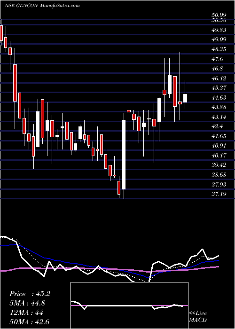Viewport: 235px width, 329px height.
Task: Select the 46.8 price axis label
Action: click(217, 69)
